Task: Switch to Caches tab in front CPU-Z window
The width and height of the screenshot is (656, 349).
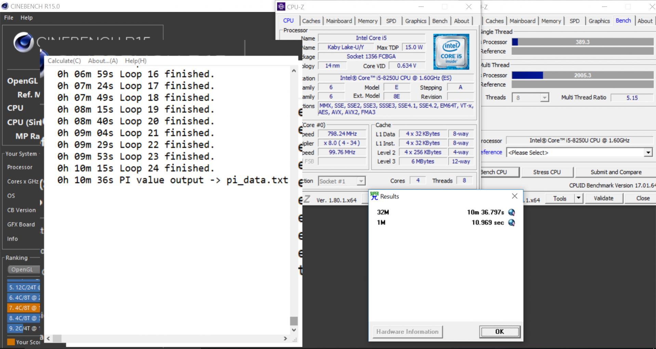Action: coord(311,21)
